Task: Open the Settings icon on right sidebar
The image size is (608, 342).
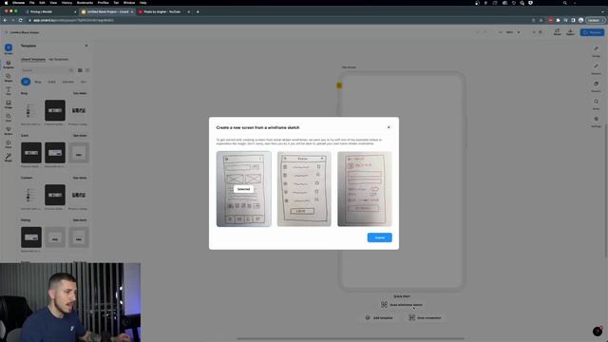Action: [x=596, y=121]
